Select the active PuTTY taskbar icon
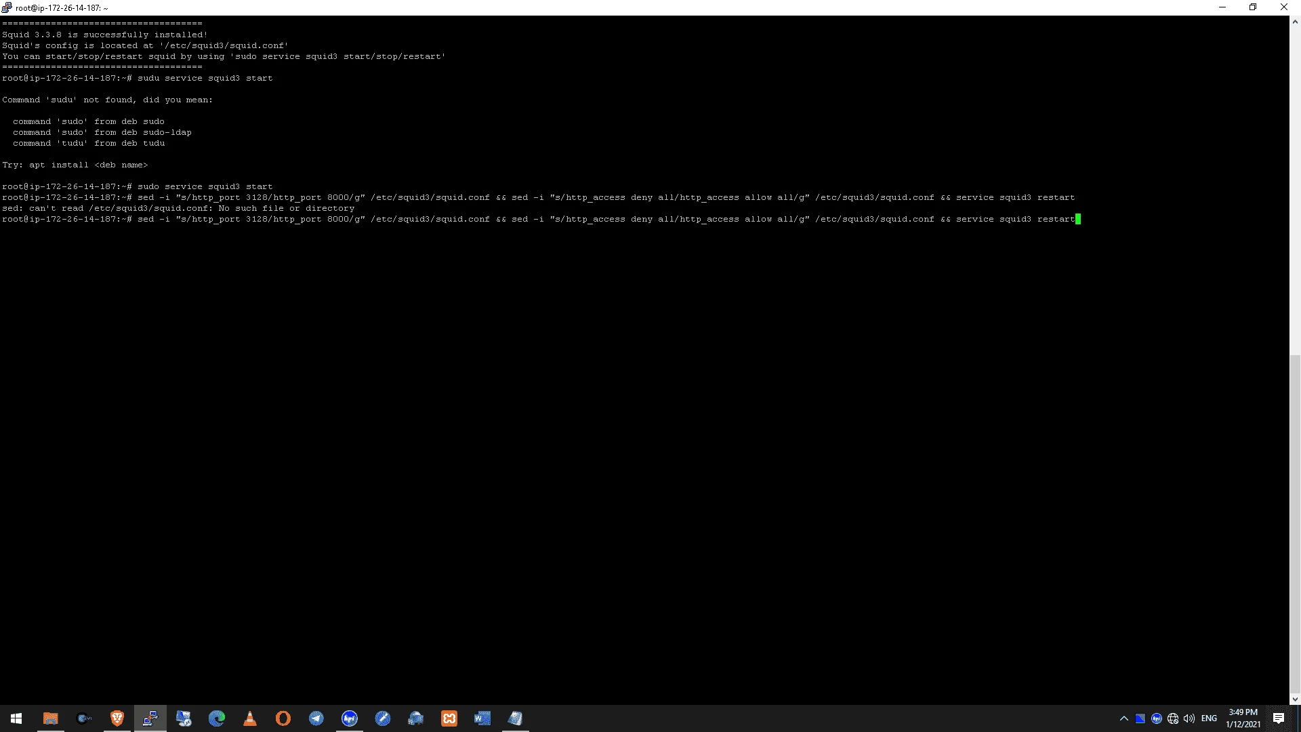Viewport: 1301px width, 732px height. pyautogui.click(x=150, y=718)
